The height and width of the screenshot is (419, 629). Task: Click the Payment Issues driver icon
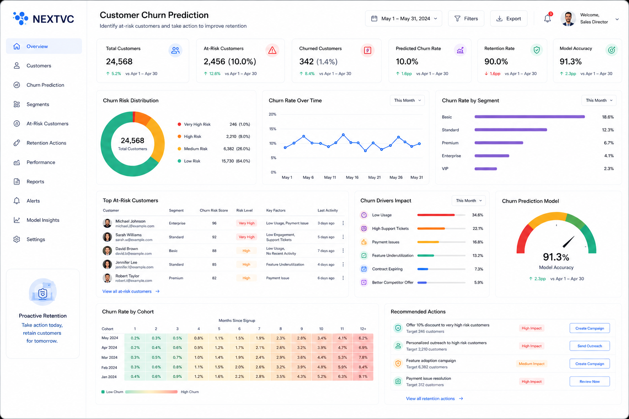pyautogui.click(x=364, y=242)
